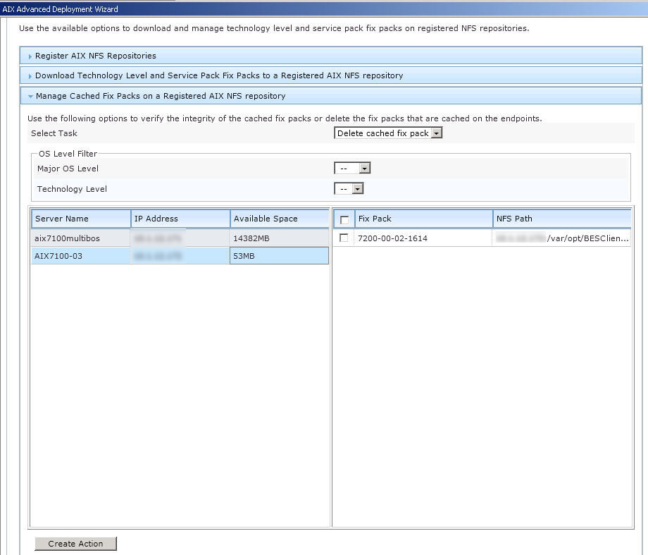Click the Create Action button

click(75, 544)
